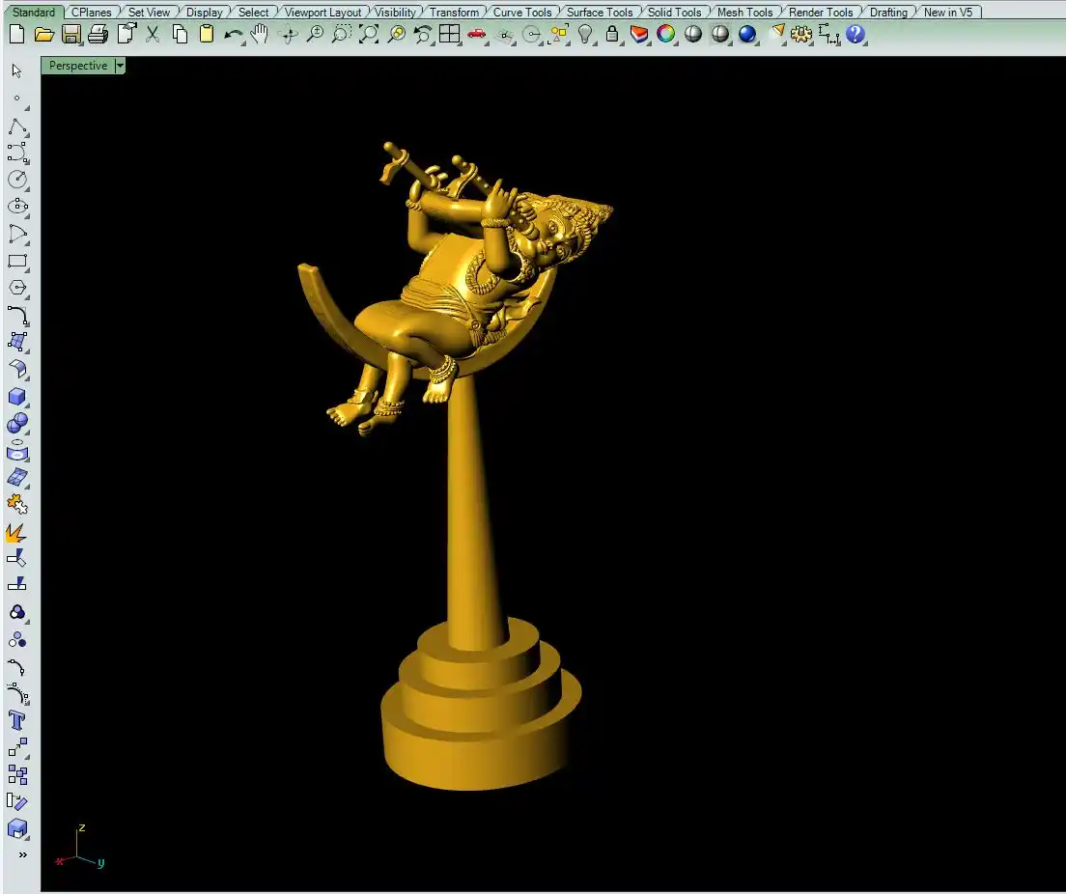Screen dimensions: 1066x894
Task: Click the Text object tool
Action: [17, 720]
